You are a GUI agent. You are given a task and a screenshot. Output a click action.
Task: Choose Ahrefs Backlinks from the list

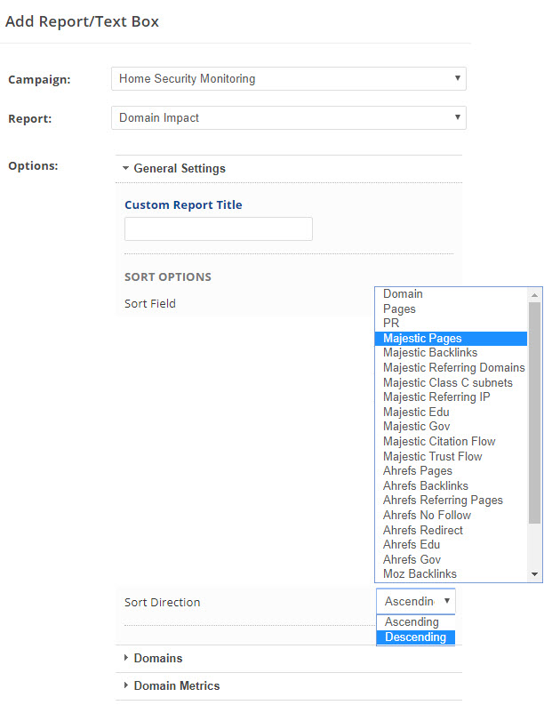(425, 486)
